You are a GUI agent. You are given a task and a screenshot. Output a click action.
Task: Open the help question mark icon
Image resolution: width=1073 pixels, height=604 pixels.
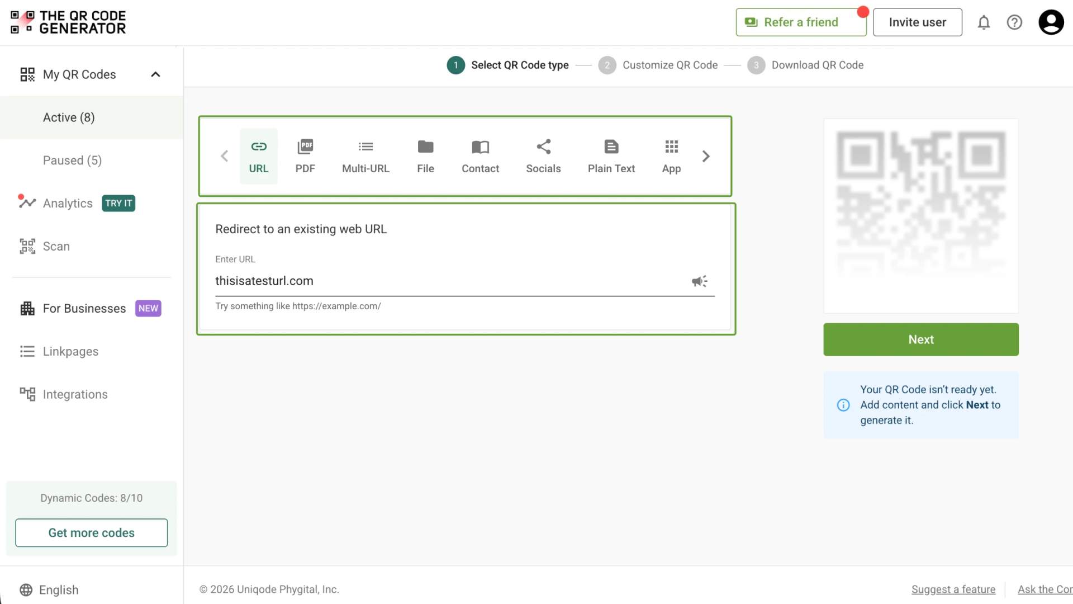coord(1014,22)
